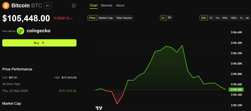Click the Bitcoin orange logo icon
The width and height of the screenshot is (251, 111).
6,6
